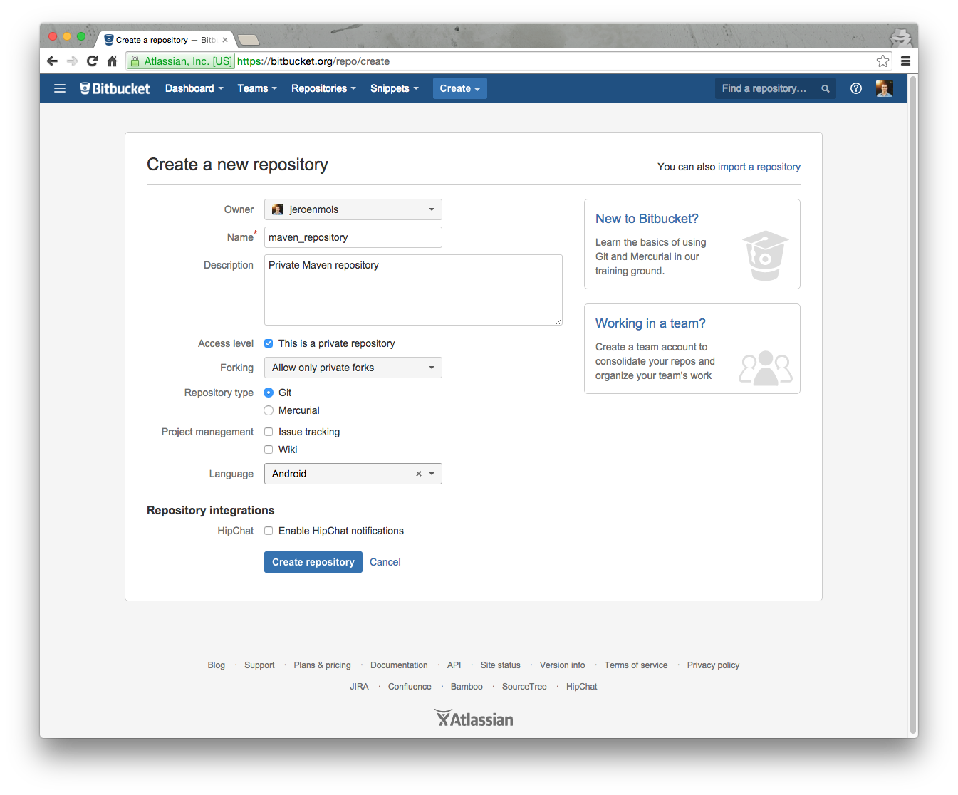Click the Bitbucket logo
Viewport: 958px width, 795px height.
[115, 88]
